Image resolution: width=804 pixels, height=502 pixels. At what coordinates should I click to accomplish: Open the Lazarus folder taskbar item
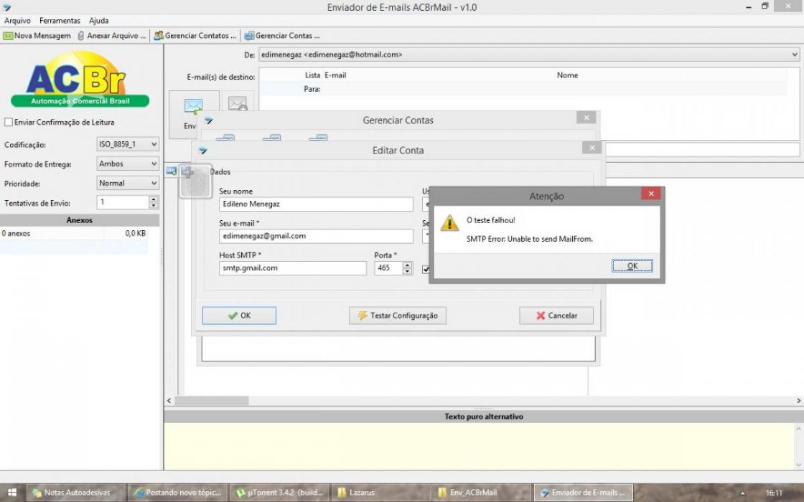(x=380, y=493)
